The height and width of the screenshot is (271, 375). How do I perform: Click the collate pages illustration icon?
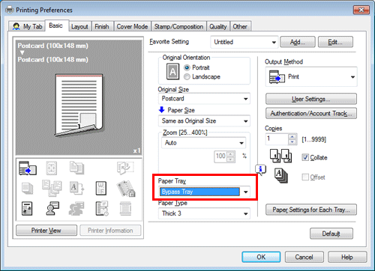click(280, 156)
